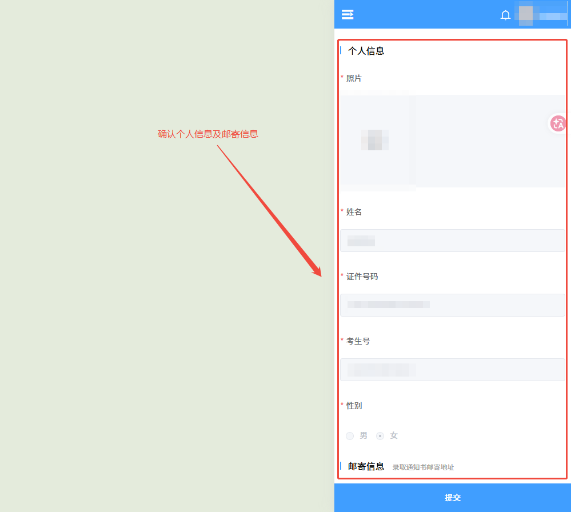The width and height of the screenshot is (571, 512).
Task: Click the 个人信息 section heading
Action: coord(366,51)
